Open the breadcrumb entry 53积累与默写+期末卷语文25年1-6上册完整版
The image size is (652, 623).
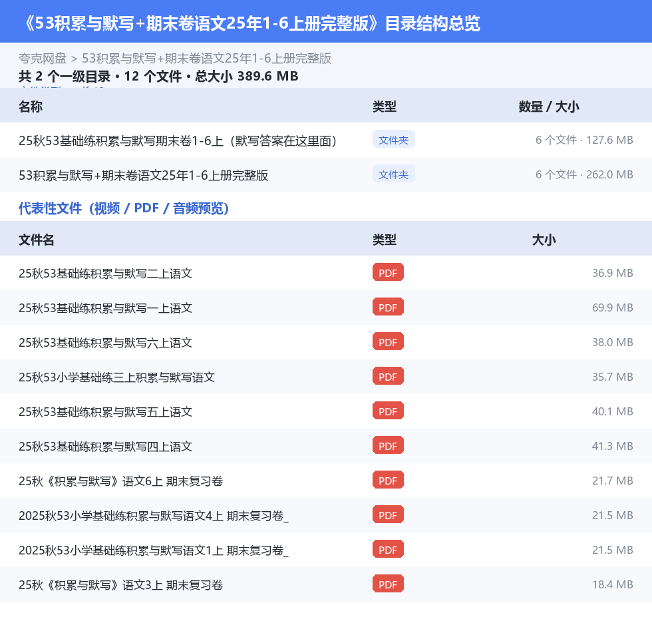(x=206, y=58)
